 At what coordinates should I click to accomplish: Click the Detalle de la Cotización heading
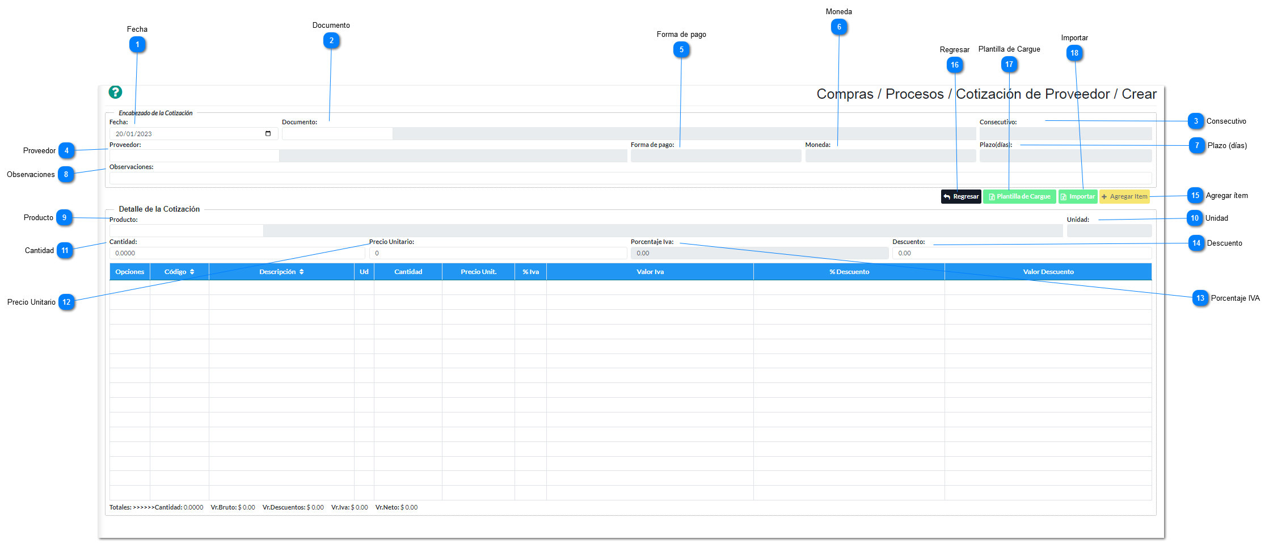[x=159, y=209]
